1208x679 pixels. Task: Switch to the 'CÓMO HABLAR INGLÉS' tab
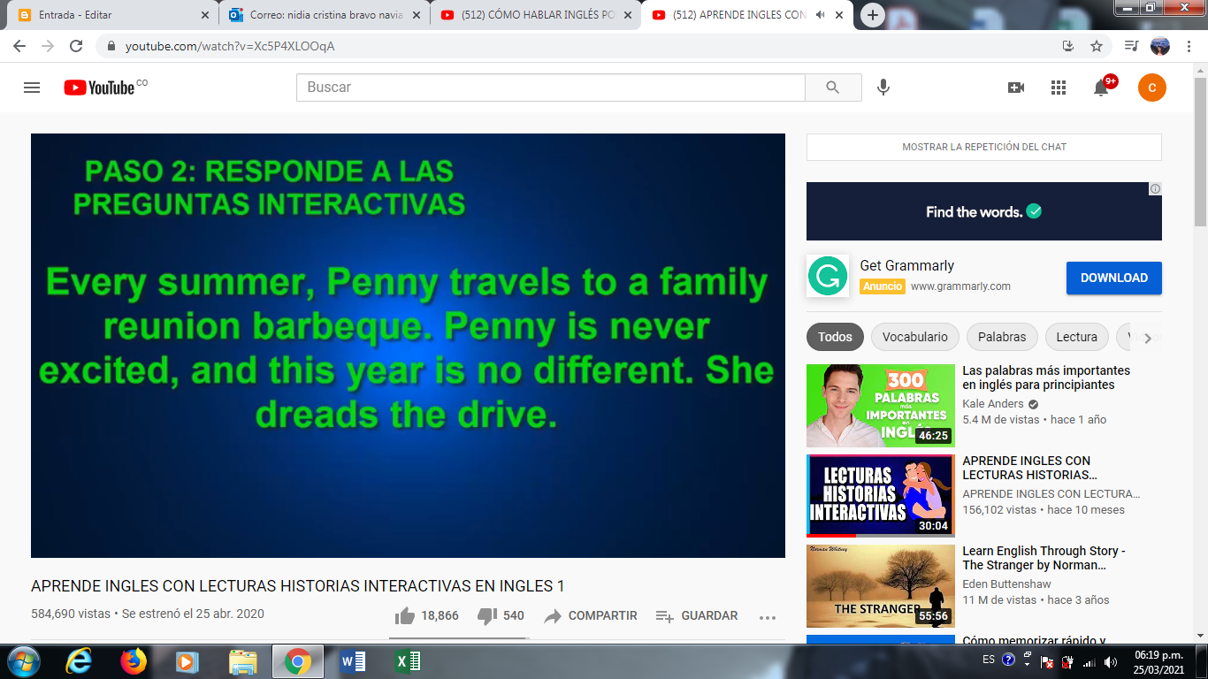538,15
